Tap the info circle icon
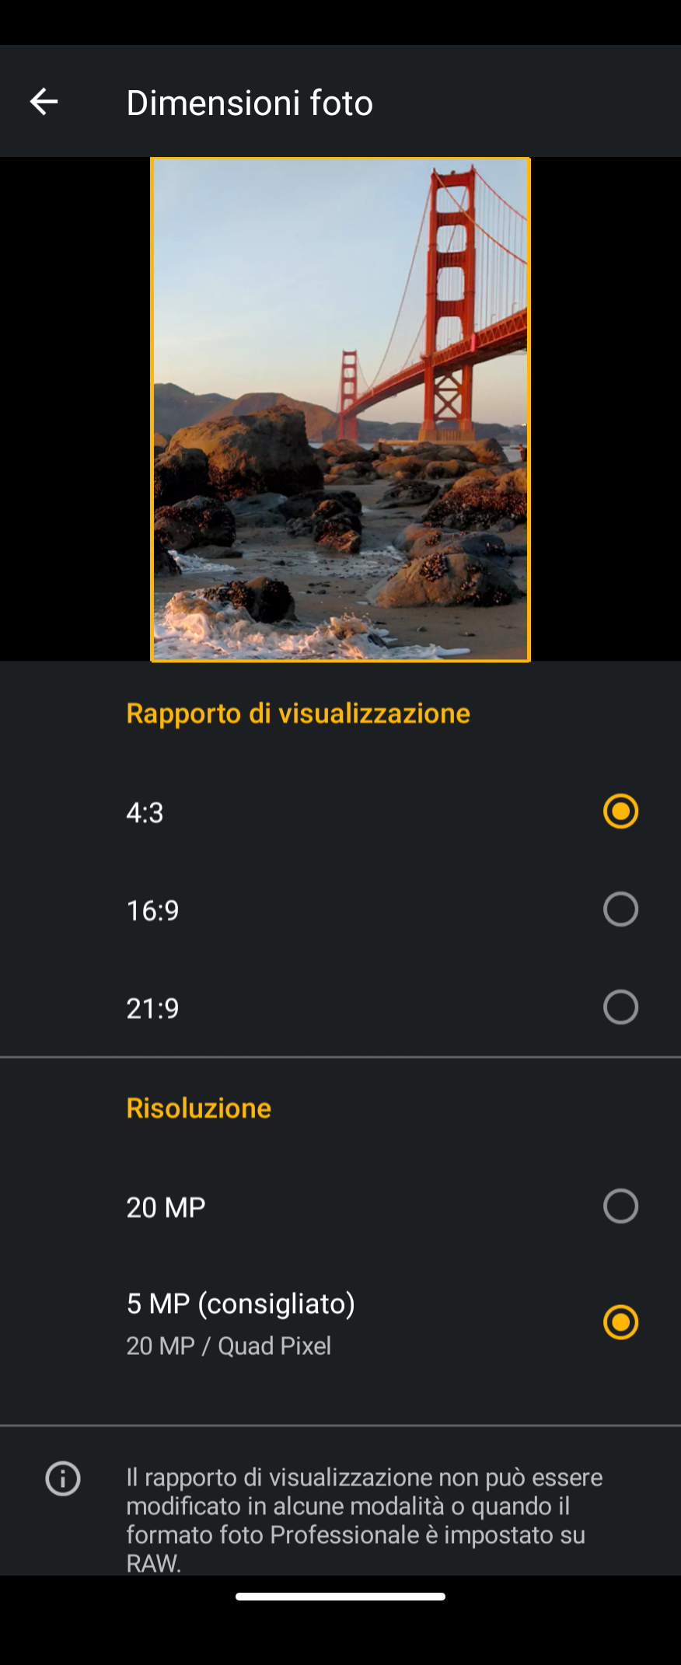The width and height of the screenshot is (681, 1665). coord(63,1478)
